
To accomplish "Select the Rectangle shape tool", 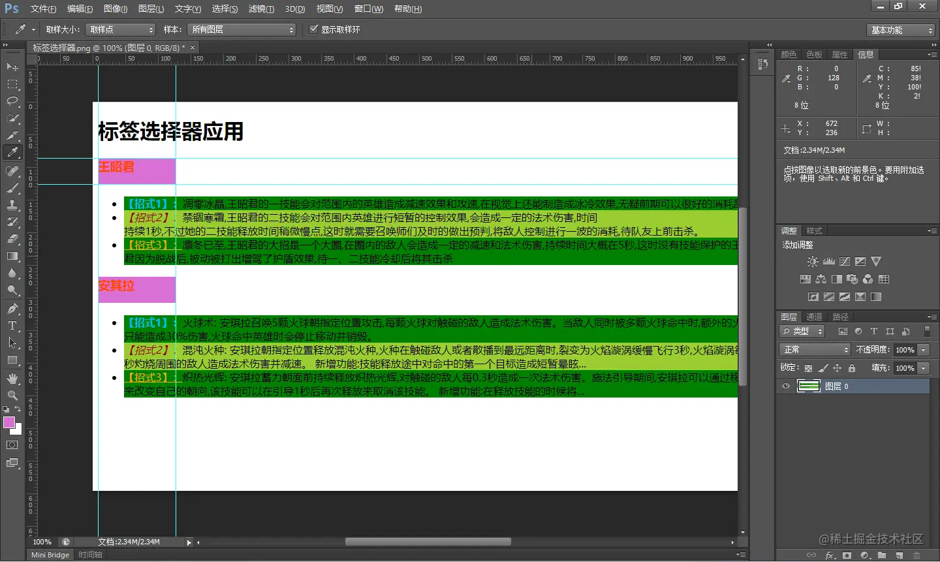I will coord(12,360).
